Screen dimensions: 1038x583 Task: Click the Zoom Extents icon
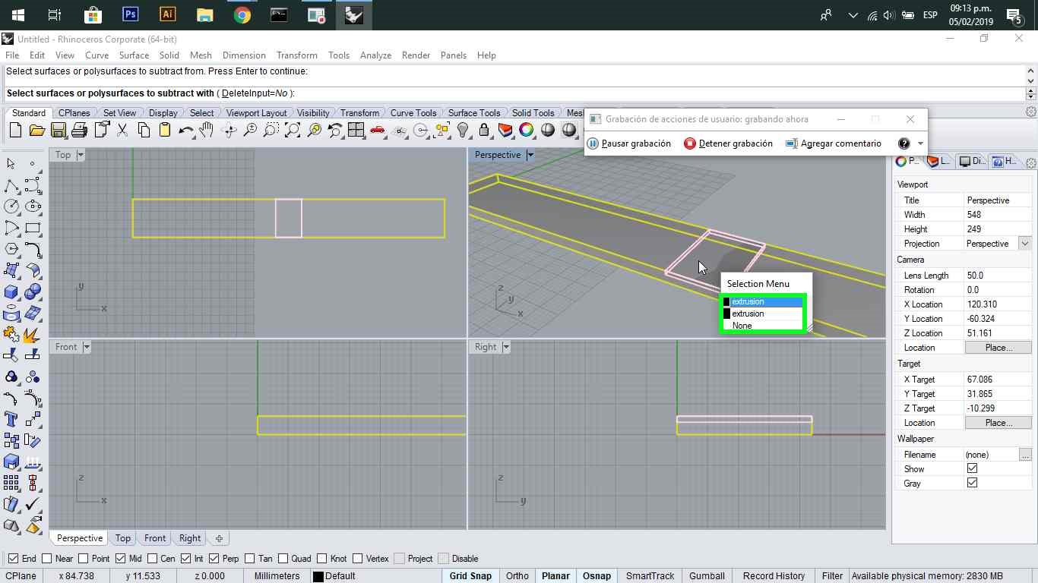click(x=292, y=131)
